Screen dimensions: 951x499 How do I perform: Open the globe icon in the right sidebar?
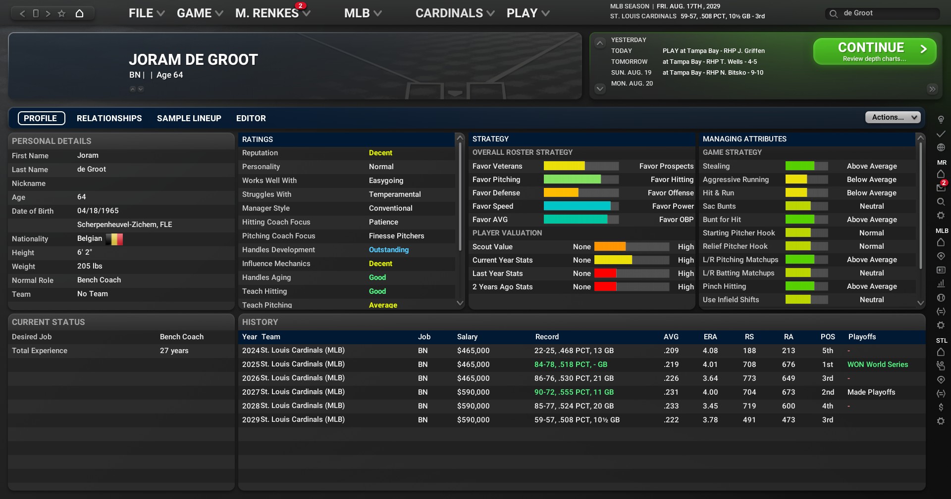coord(941,147)
